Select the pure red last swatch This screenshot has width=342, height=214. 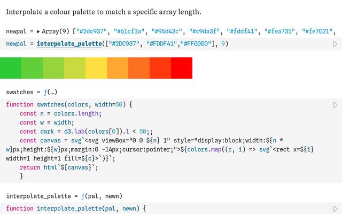coord(182,68)
